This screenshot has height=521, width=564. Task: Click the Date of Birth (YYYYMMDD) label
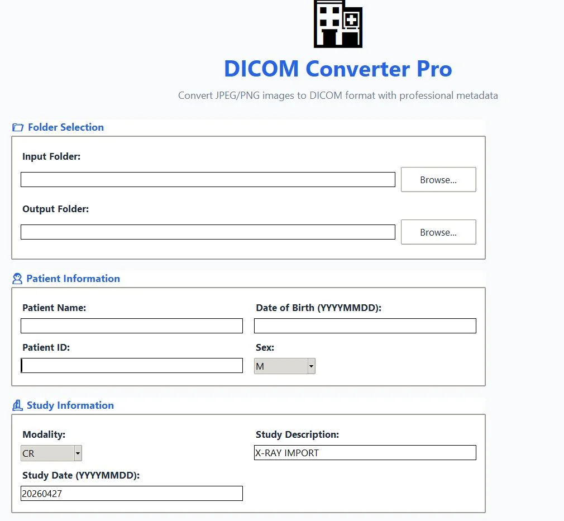319,308
